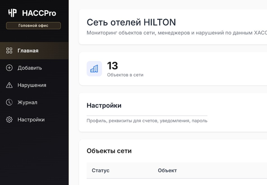Open the Добавить menu item
Image resolution: width=267 pixels, height=185 pixels.
pyautogui.click(x=34, y=68)
